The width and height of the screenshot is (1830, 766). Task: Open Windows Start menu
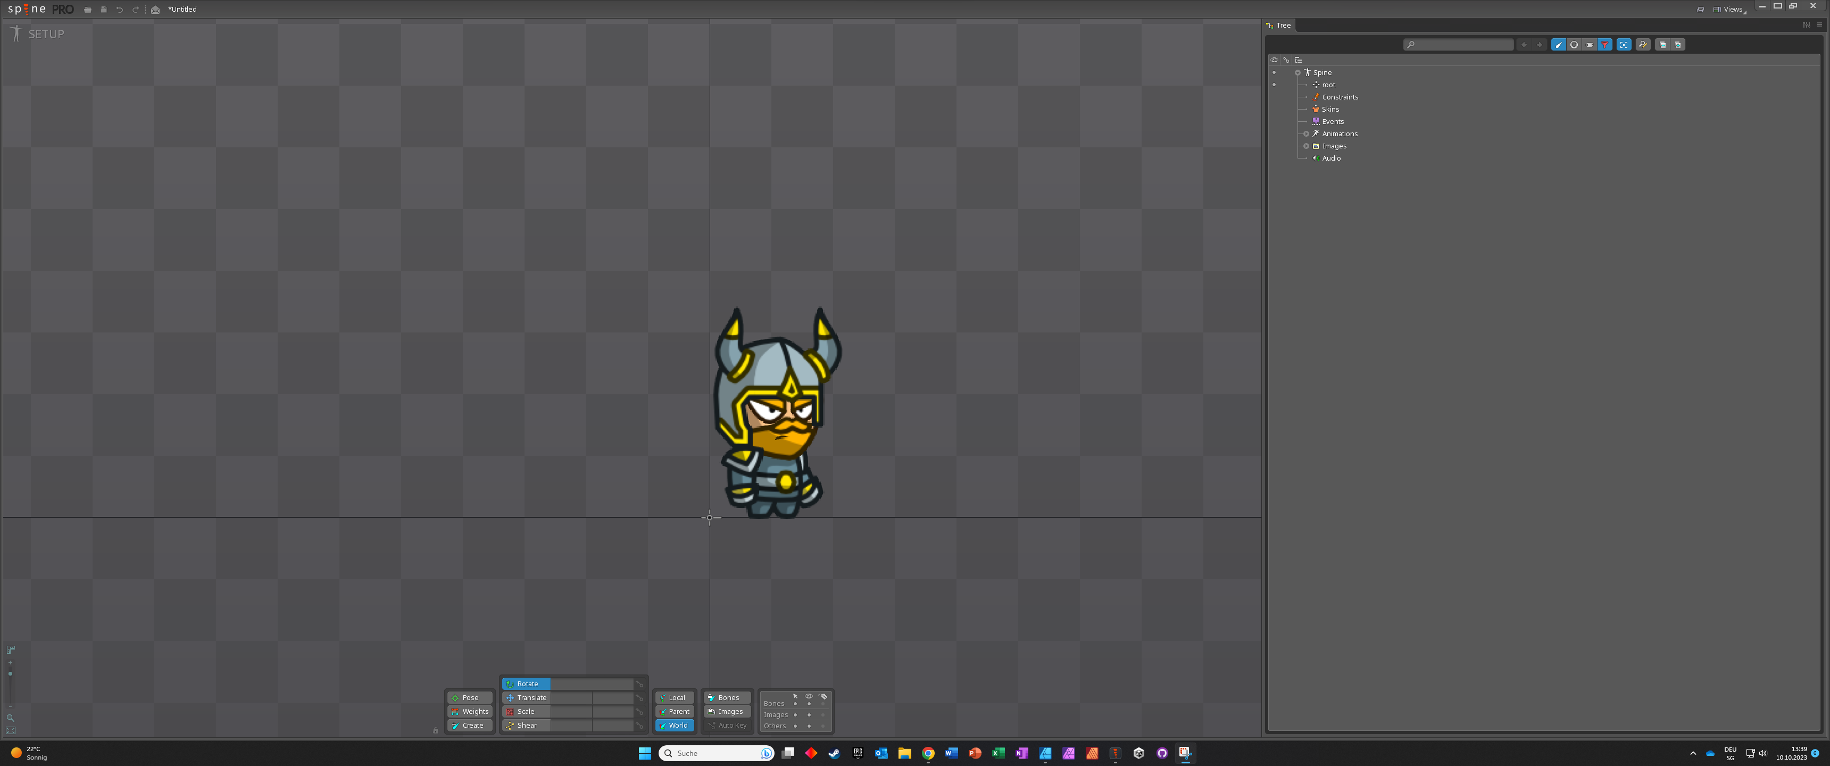click(x=644, y=753)
